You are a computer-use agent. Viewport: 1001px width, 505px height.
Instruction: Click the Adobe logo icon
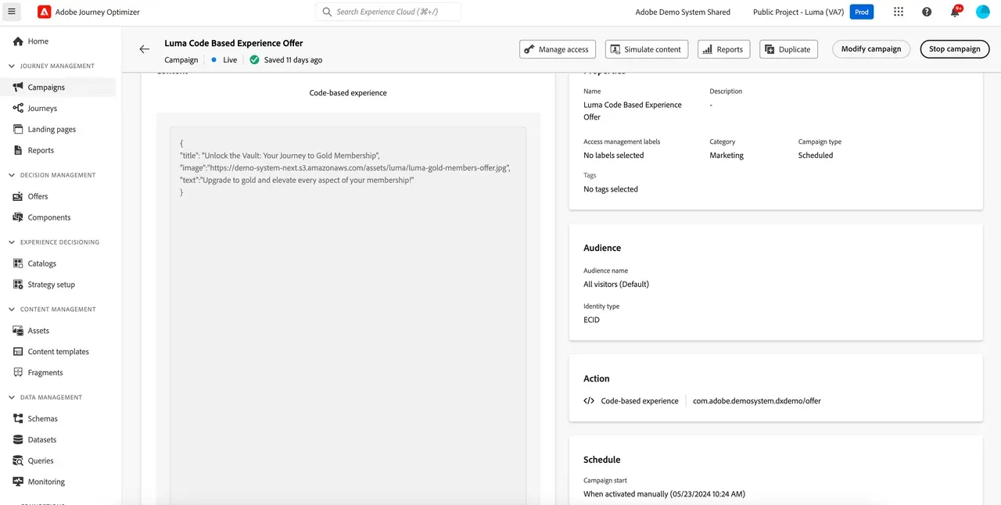[x=44, y=12]
